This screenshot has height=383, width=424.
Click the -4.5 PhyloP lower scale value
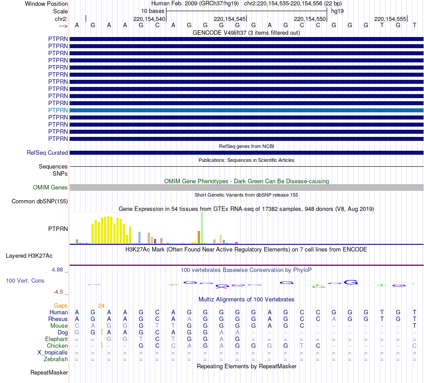[x=58, y=292]
